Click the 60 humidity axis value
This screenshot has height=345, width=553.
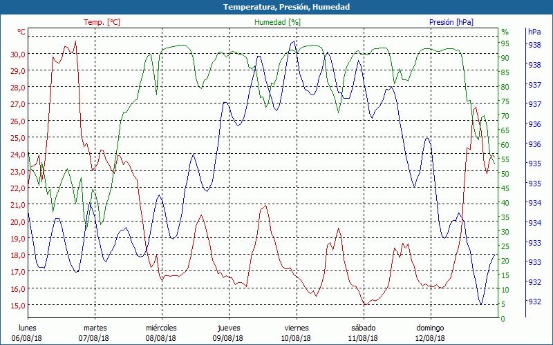[505, 145]
